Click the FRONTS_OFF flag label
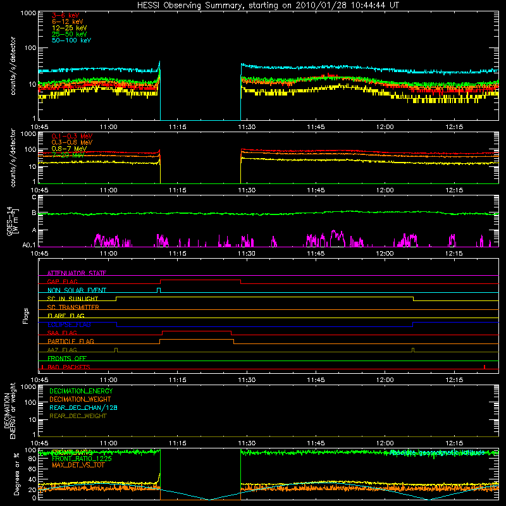Image resolution: width=506 pixels, height=506 pixels. pos(67,358)
